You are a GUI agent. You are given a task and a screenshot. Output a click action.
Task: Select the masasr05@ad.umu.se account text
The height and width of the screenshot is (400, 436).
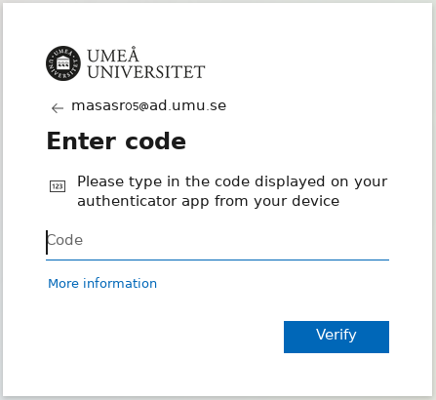pyautogui.click(x=148, y=105)
